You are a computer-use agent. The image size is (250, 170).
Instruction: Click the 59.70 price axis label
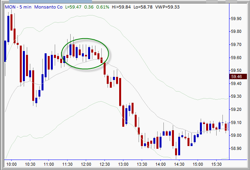click(236, 44)
